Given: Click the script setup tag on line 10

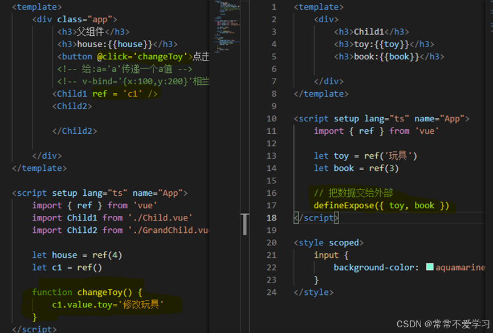Looking at the screenshot, I should [x=381, y=119].
